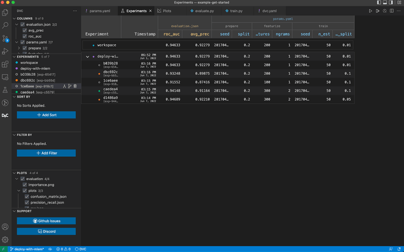This screenshot has width=404, height=252.
Task: Collapse the Sort By section
Action: pyautogui.click(x=15, y=97)
